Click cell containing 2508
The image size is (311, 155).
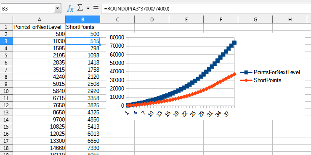coord(83,84)
